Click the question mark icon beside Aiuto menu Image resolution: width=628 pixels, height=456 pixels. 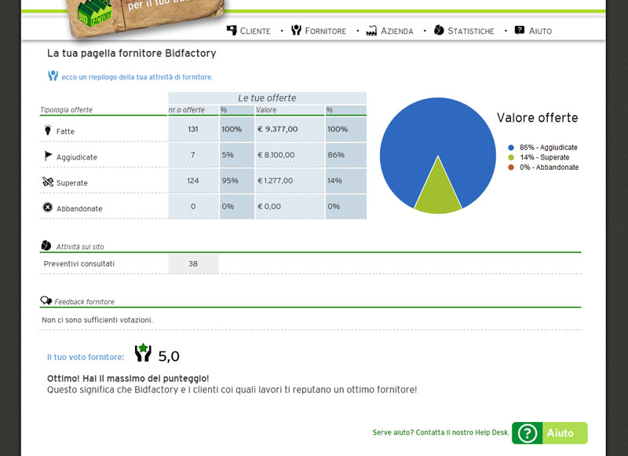pos(520,30)
